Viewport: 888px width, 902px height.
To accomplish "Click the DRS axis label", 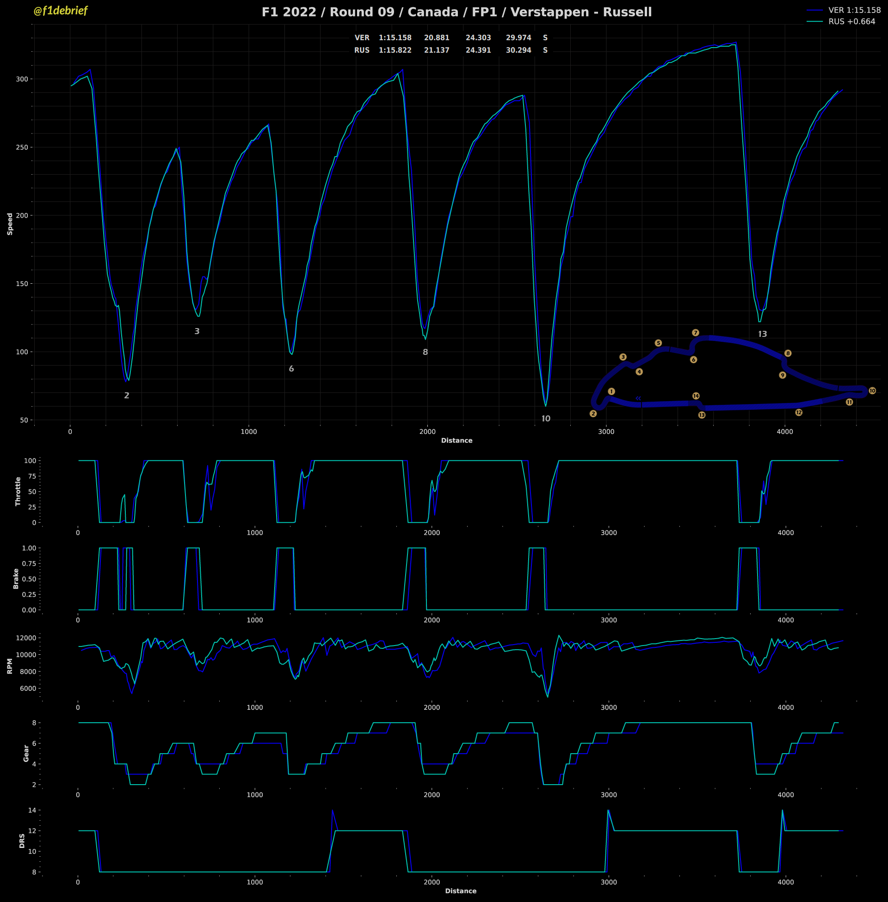I will [x=22, y=841].
